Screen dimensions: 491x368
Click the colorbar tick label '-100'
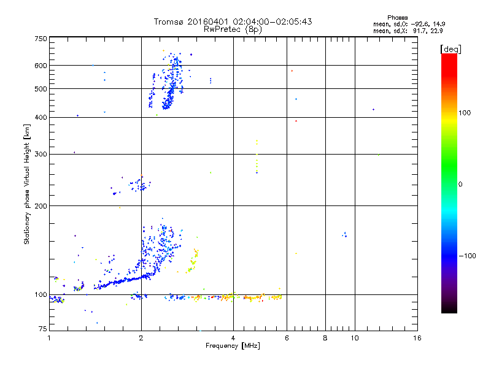coord(467,256)
